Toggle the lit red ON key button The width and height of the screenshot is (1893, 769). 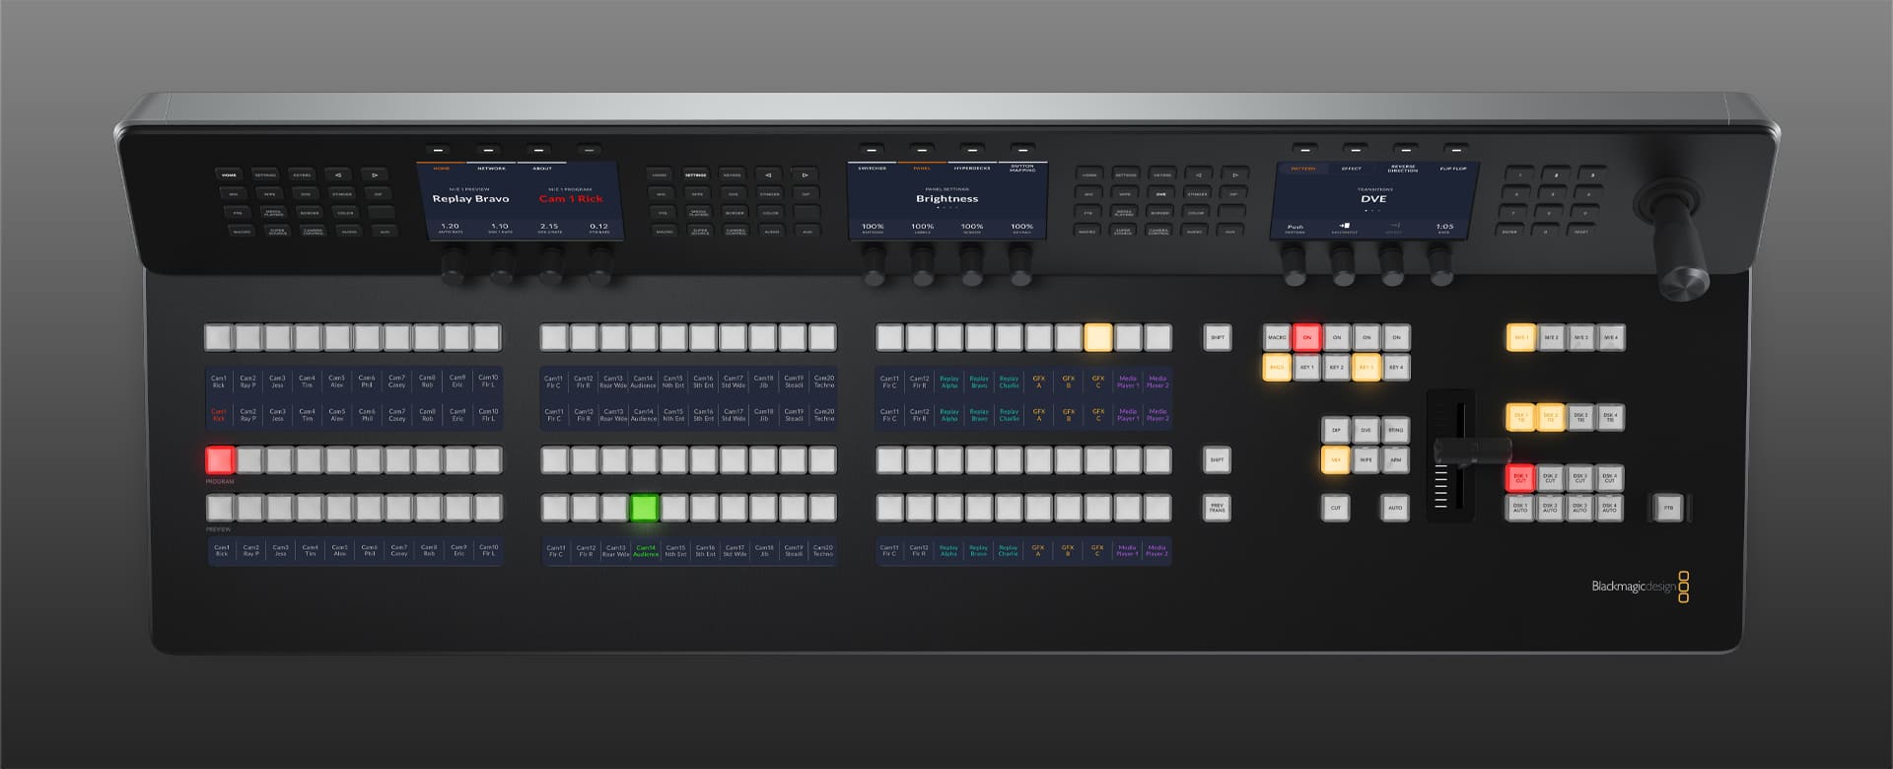pyautogui.click(x=1307, y=337)
